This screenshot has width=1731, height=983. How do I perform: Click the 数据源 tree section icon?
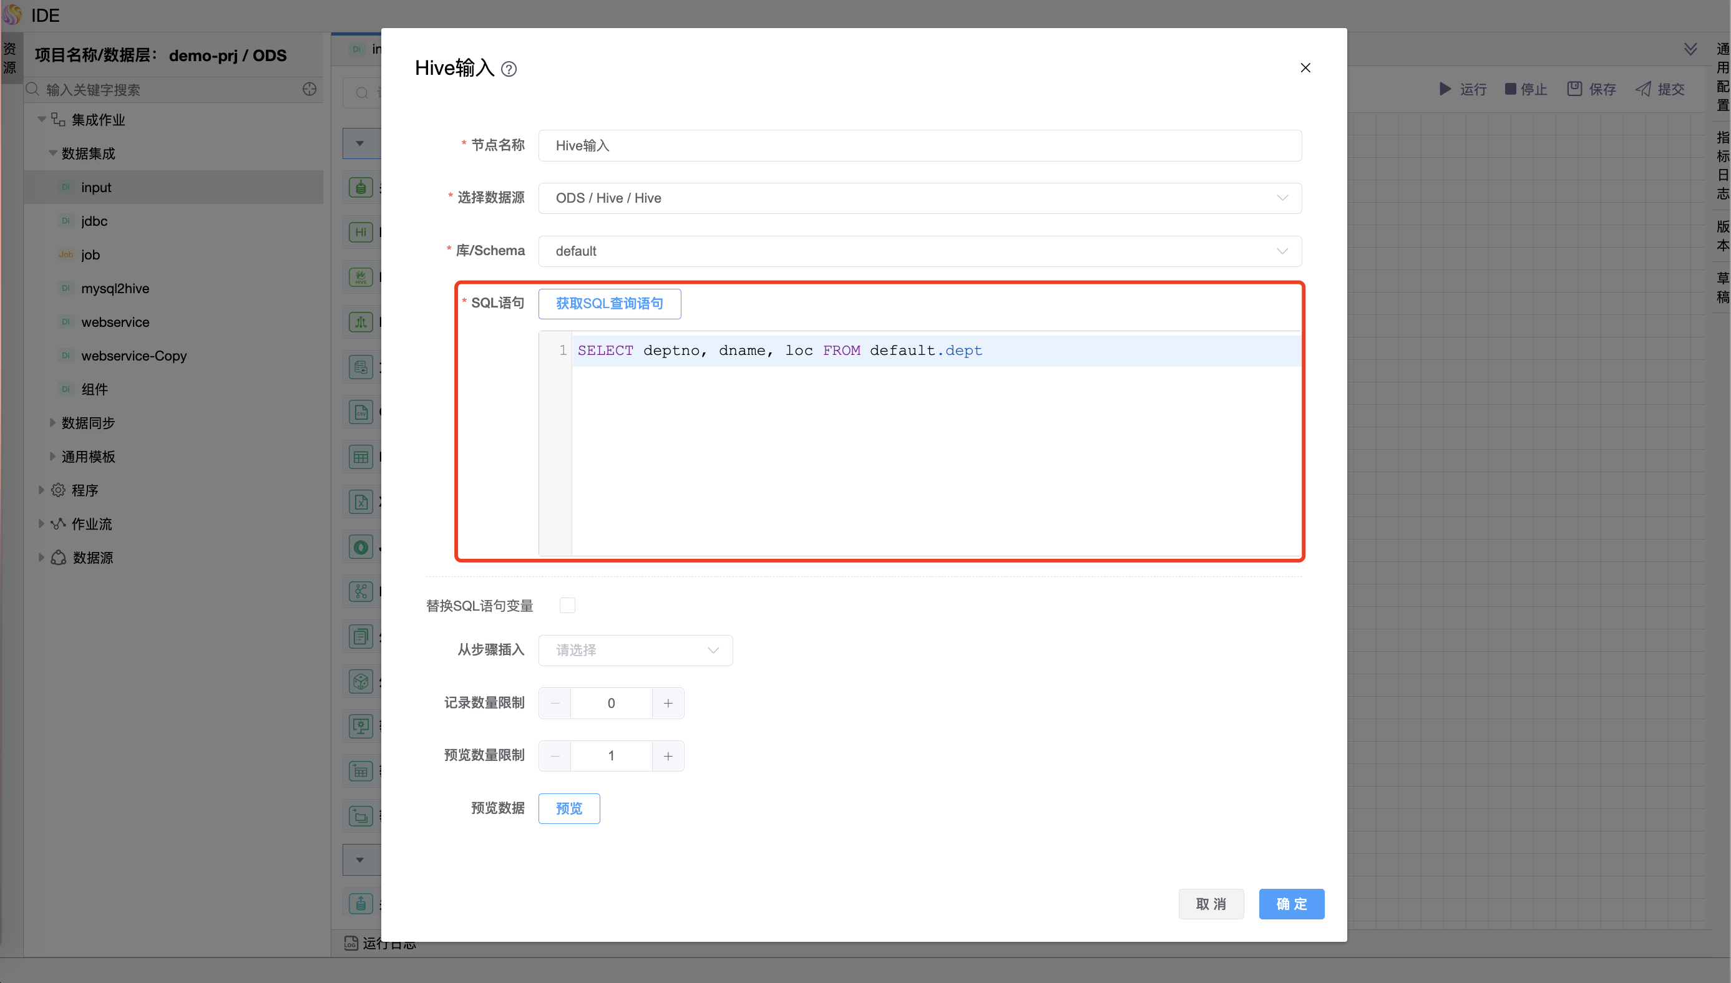58,556
